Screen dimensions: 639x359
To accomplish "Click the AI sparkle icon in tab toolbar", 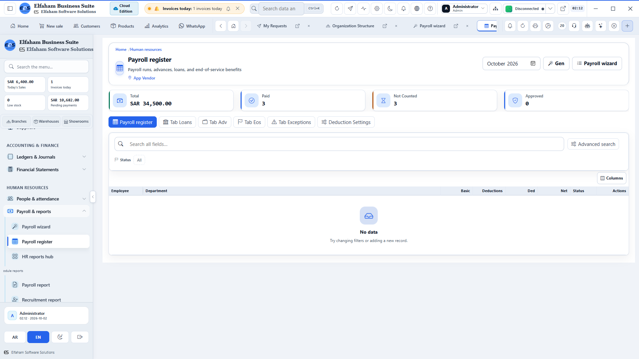I will click(x=600, y=26).
